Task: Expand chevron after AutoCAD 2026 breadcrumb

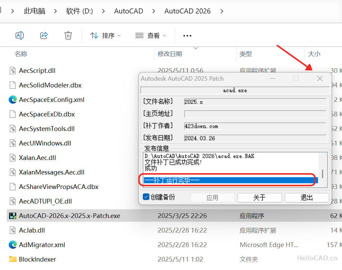Action: coord(222,11)
